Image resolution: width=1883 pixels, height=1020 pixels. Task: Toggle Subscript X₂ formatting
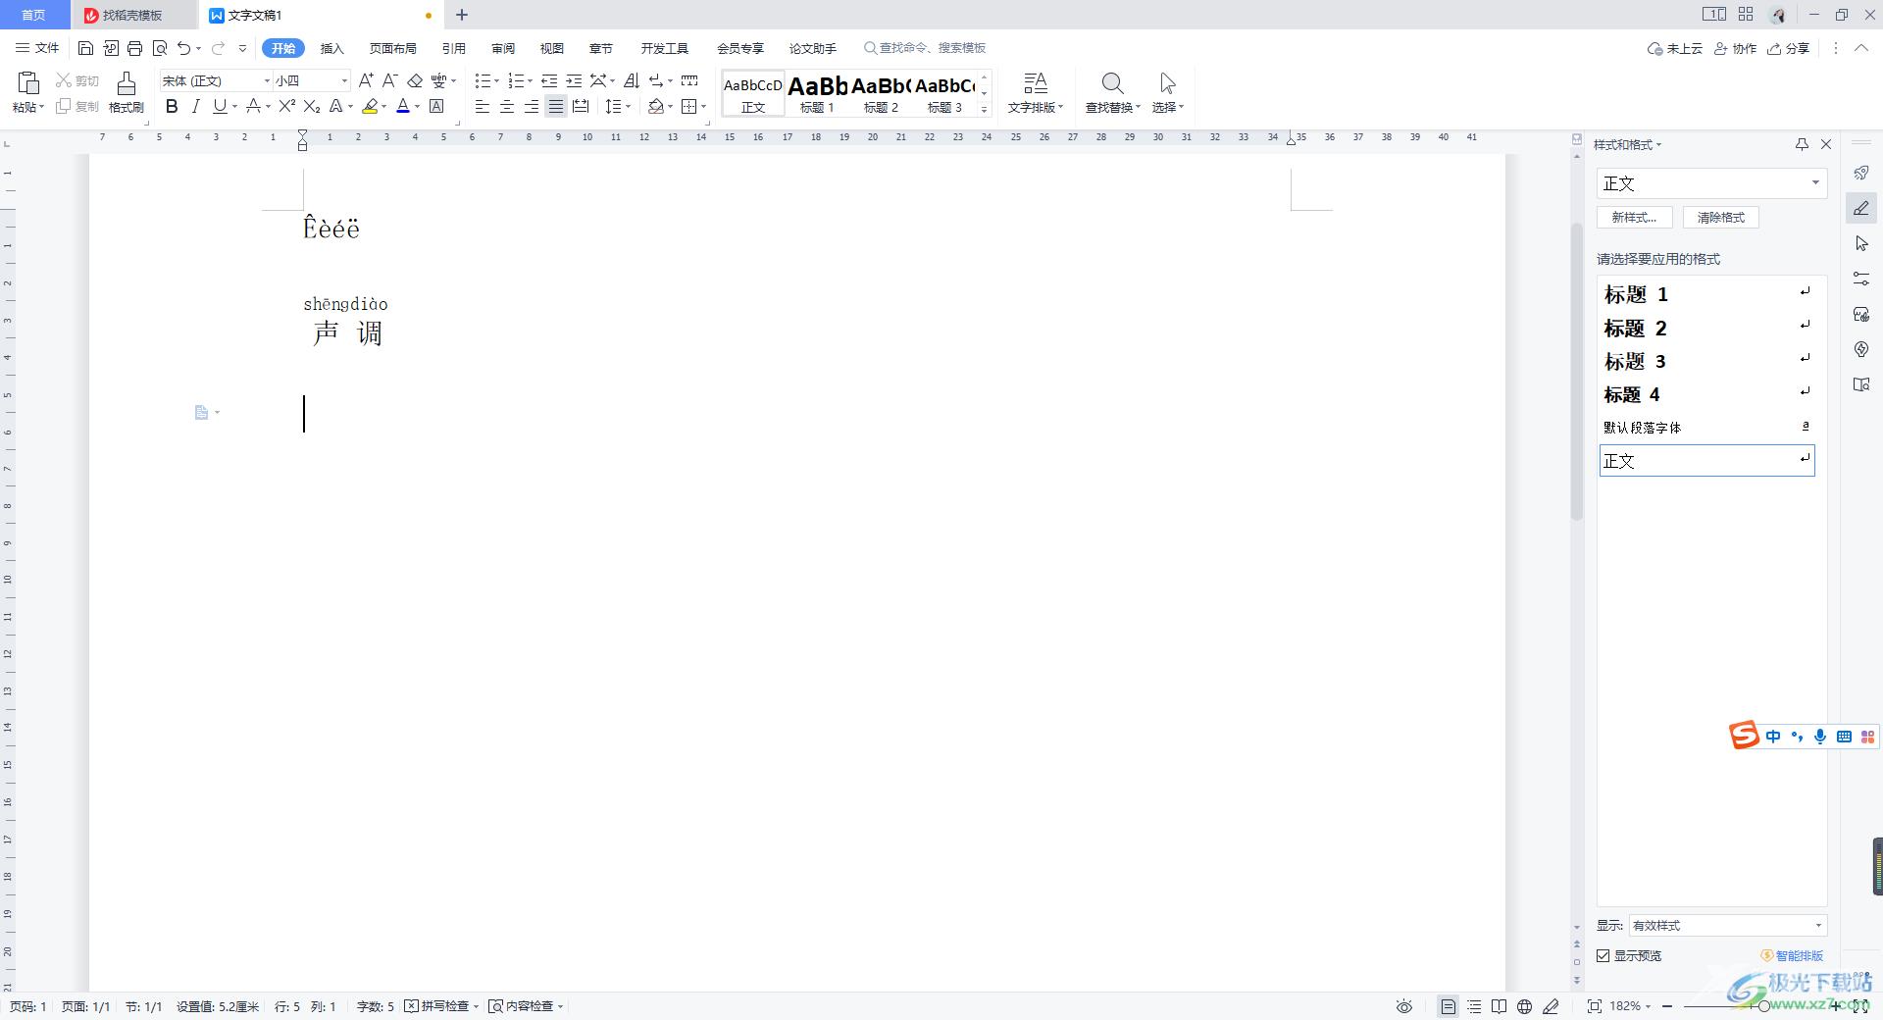[x=312, y=106]
